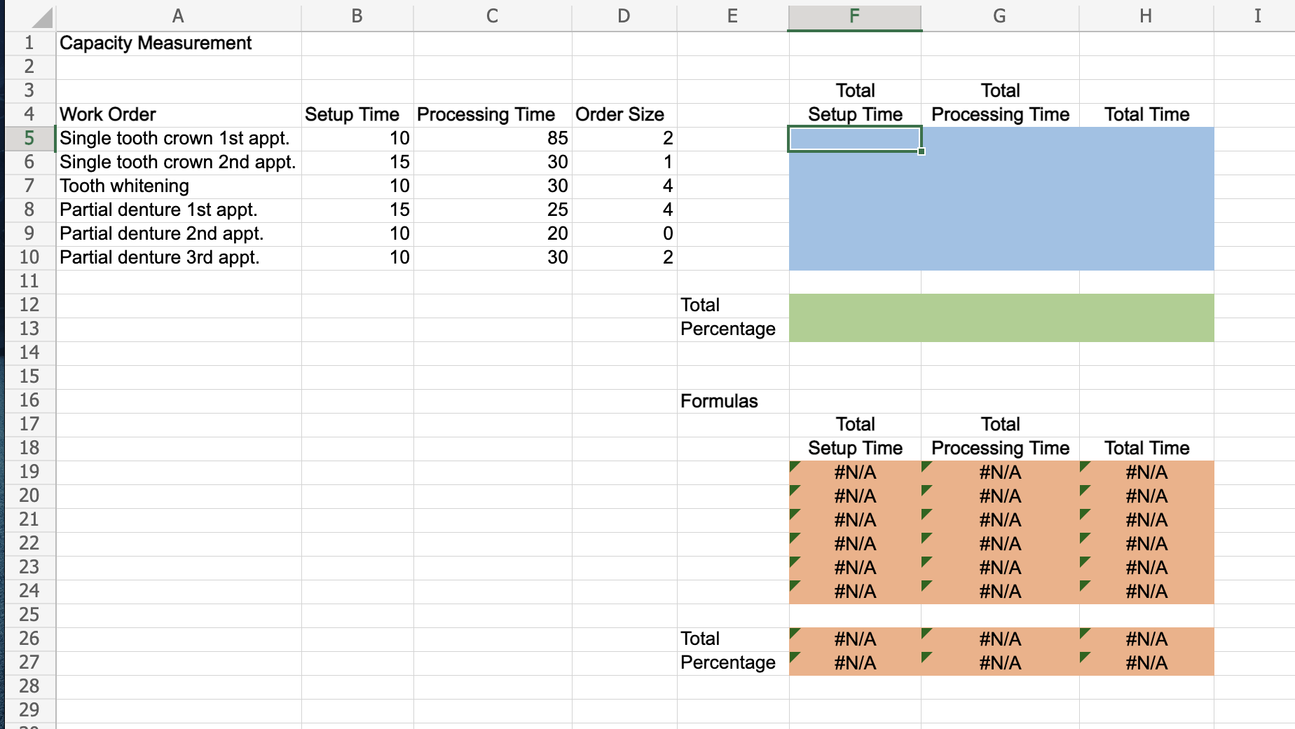Click blue cell H5 under Total Time
This screenshot has width=1295, height=729.
tap(1146, 139)
